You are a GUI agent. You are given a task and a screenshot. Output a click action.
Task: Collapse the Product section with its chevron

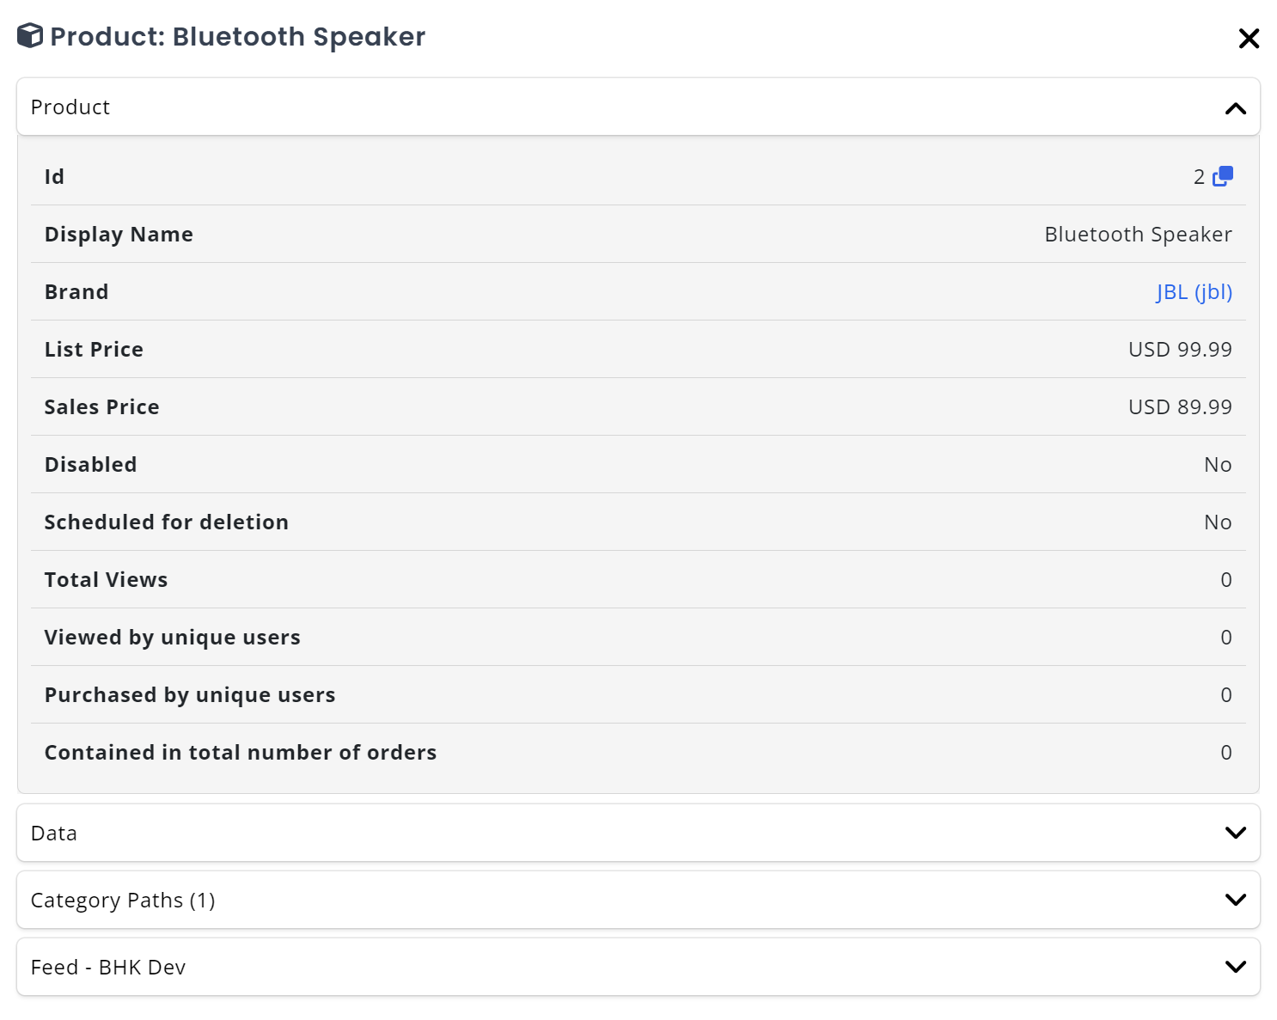tap(1236, 107)
